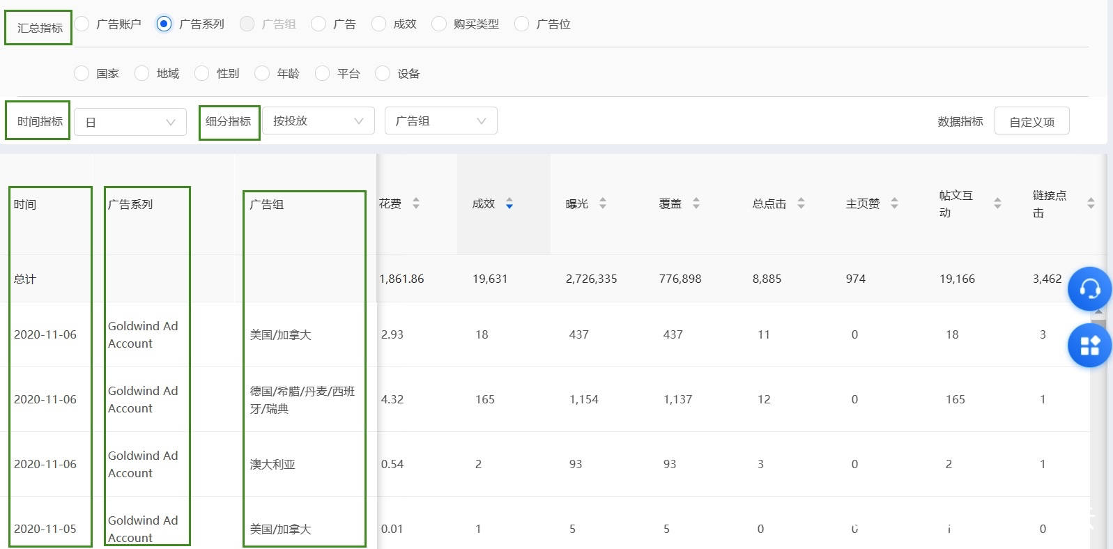Sort the 链接点击 column
The height and width of the screenshot is (549, 1113).
point(1091,203)
